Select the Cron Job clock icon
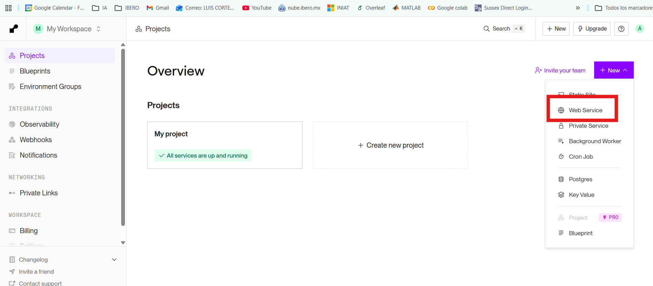The image size is (653, 286). [x=561, y=157]
